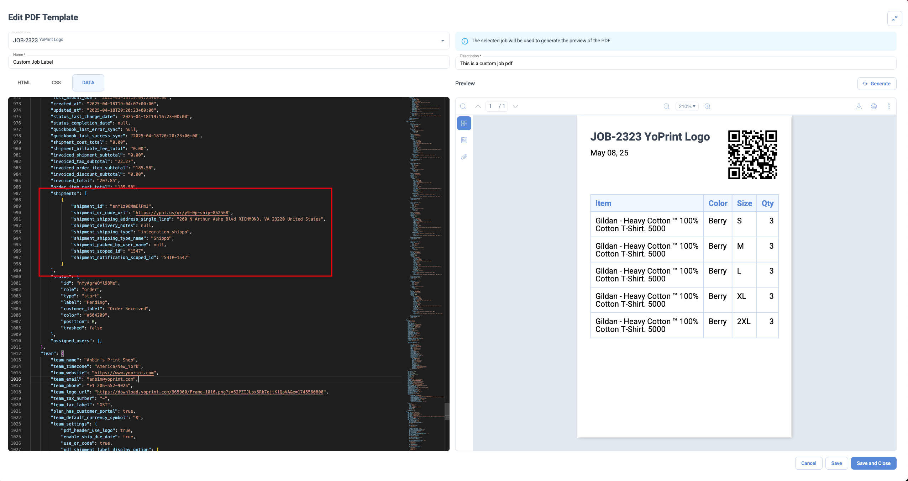Download the PDF preview

click(859, 106)
